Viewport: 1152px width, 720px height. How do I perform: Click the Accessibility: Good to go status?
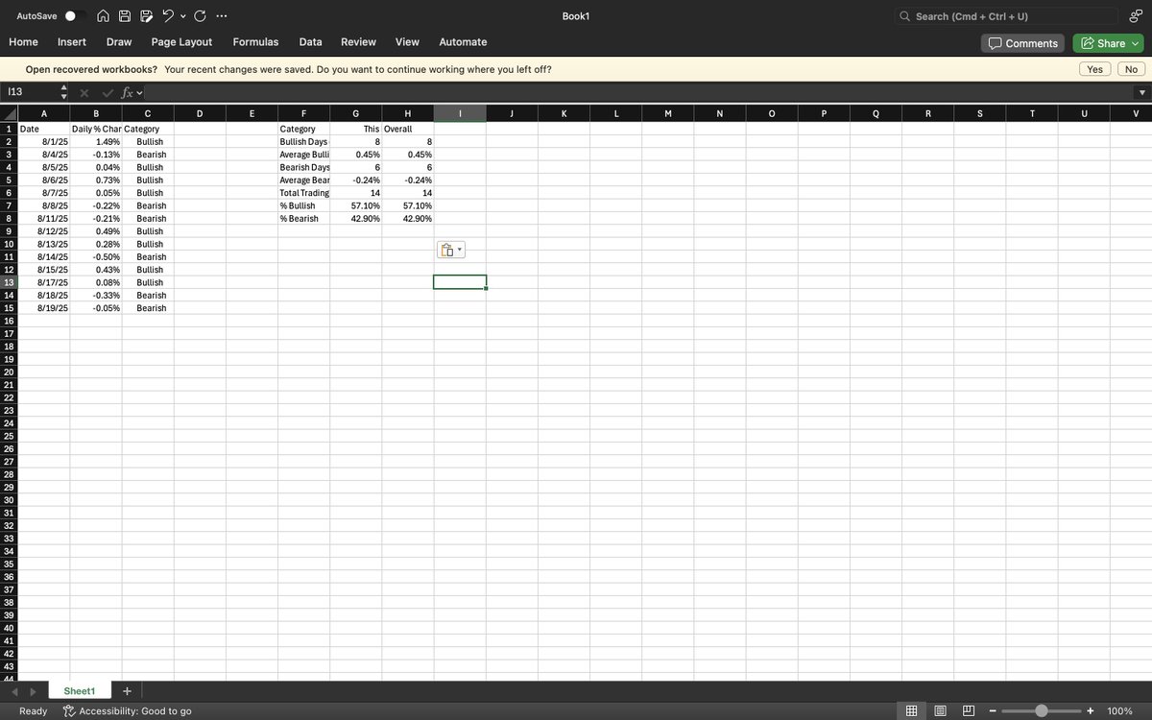pyautogui.click(x=128, y=711)
